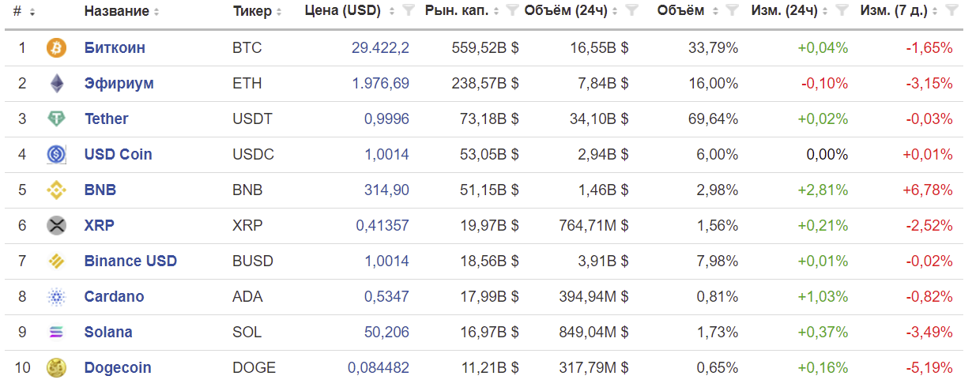The width and height of the screenshot is (972, 391).
Task: Sort by Название column arrows
Action: [156, 12]
